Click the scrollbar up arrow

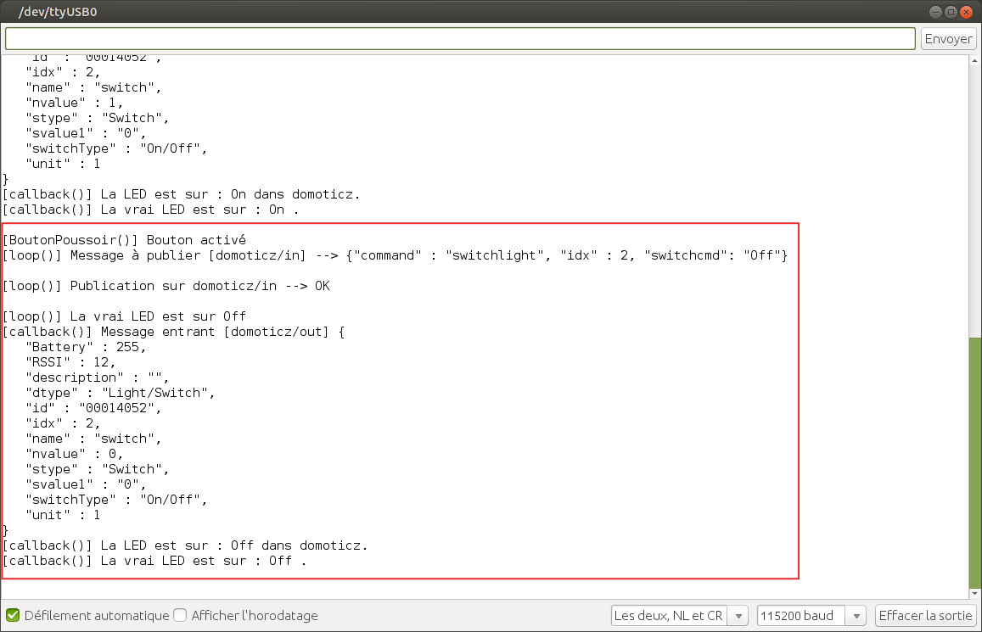pyautogui.click(x=974, y=61)
